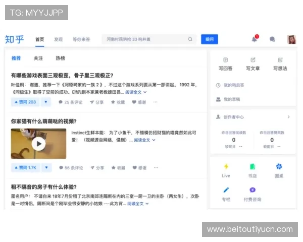
Task: Click the 写文章 write article icon
Action: pos(253,60)
